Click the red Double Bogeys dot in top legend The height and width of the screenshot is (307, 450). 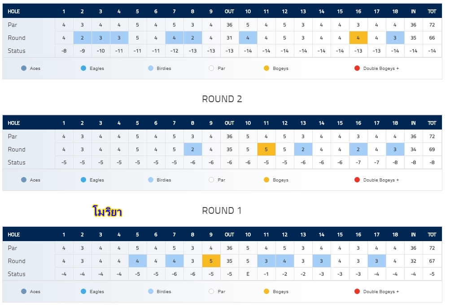coord(357,68)
